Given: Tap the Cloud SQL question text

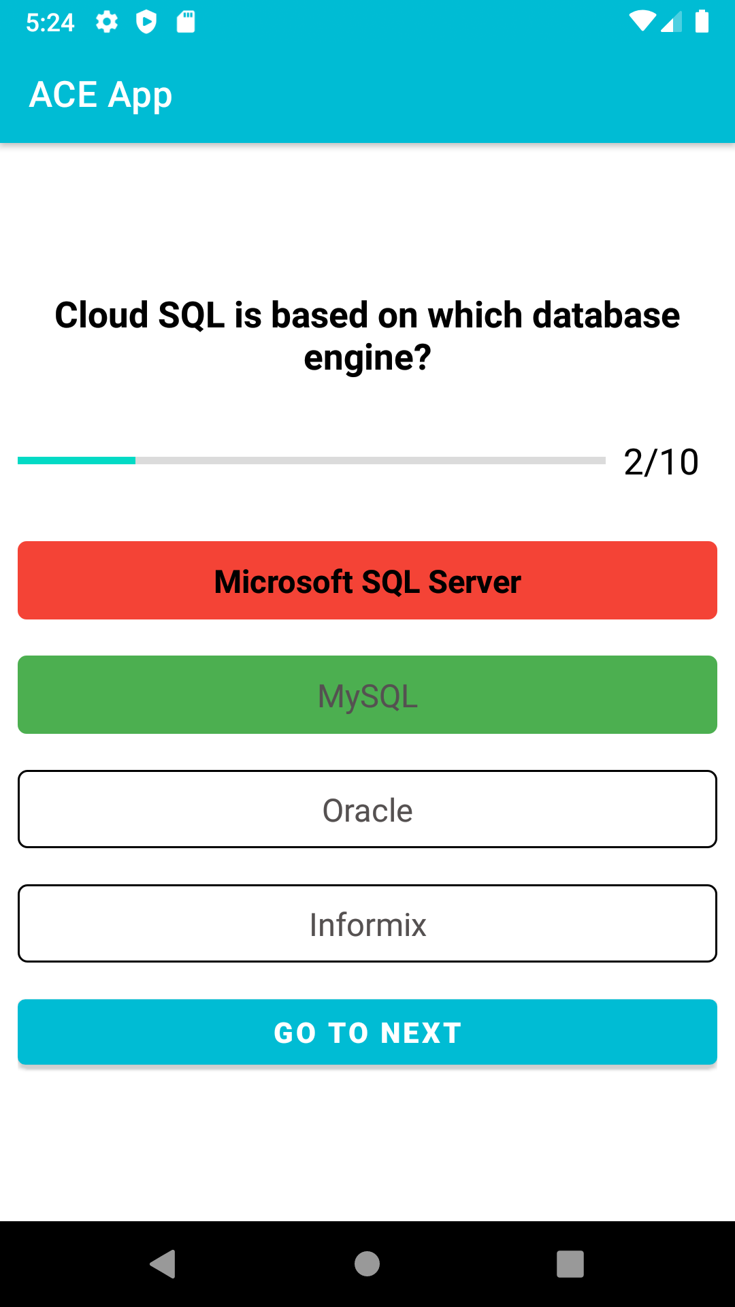Looking at the screenshot, I should click(367, 334).
